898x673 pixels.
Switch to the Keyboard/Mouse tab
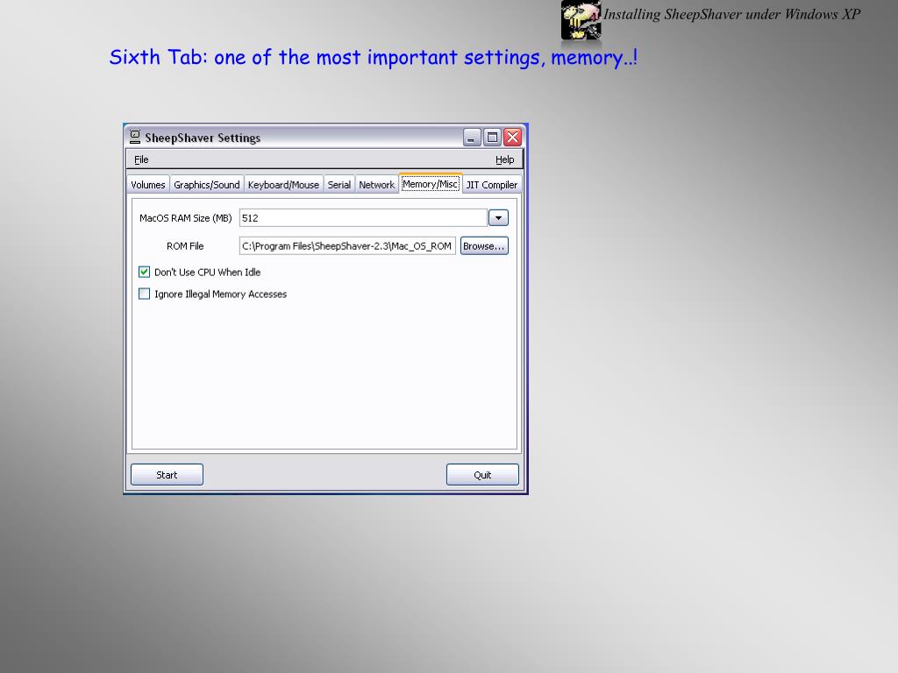[x=283, y=185]
